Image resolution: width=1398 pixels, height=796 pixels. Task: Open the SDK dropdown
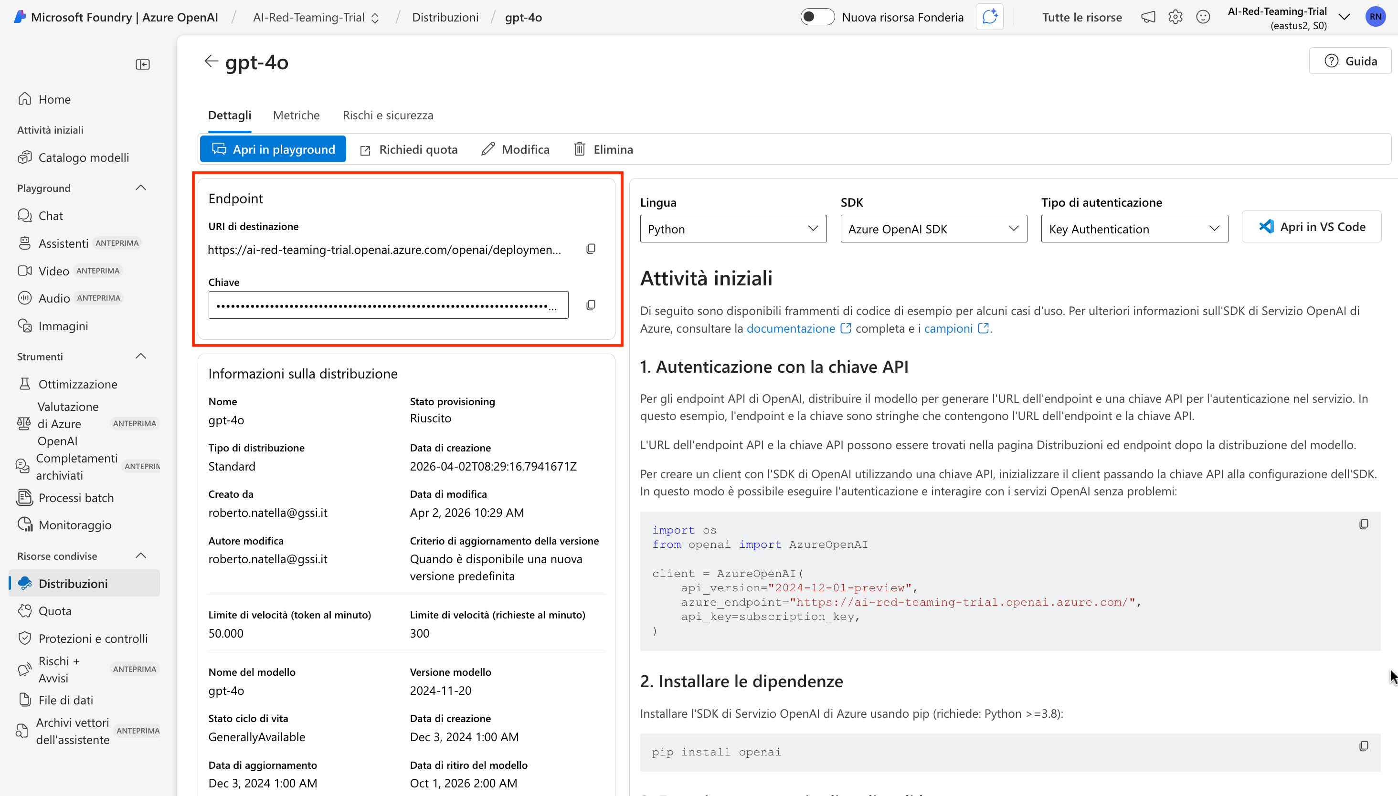(x=933, y=229)
